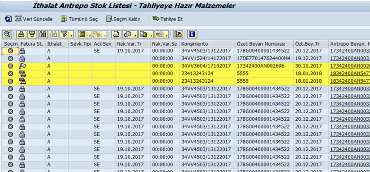The width and height of the screenshot is (370, 172).
Task: Click the Display Graphic chart icon
Action: click(178, 34)
